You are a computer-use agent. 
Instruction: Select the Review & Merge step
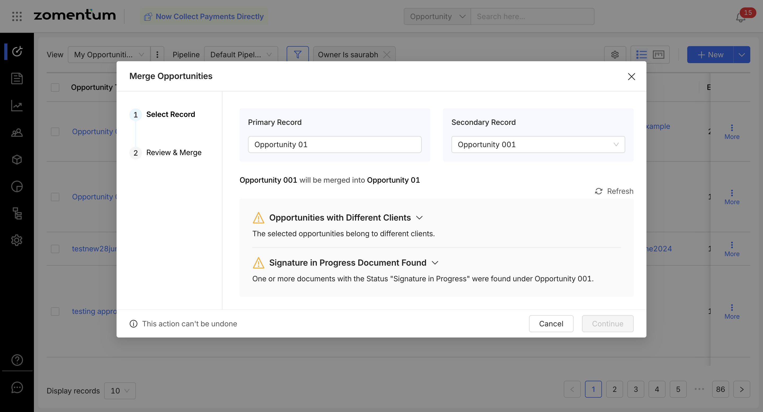(x=174, y=153)
